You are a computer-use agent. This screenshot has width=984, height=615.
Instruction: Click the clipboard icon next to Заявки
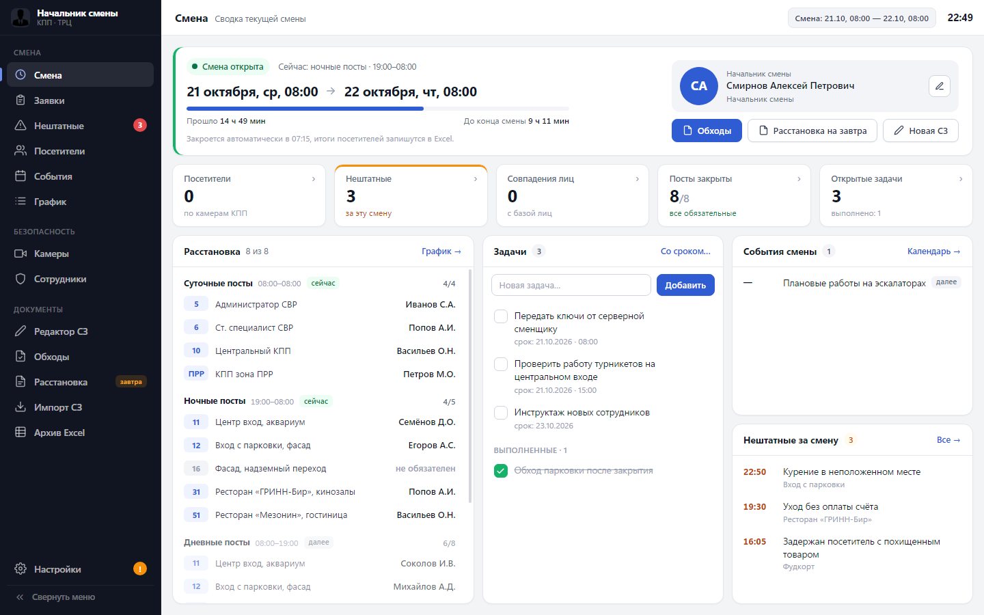[20, 100]
